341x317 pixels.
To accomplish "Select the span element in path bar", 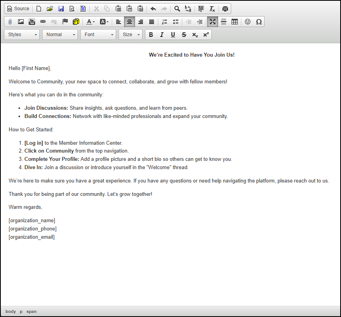I will coord(32,311).
